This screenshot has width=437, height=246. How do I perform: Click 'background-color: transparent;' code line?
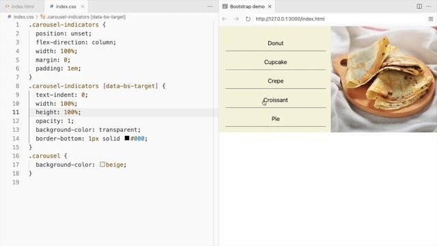pos(88,130)
